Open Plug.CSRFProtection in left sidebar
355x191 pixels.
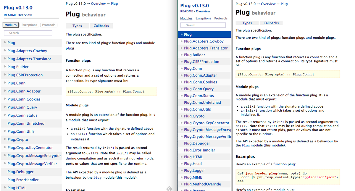25,75
